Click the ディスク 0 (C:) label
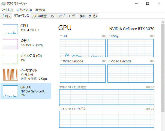Image resolution: width=165 pixels, height=131 pixels. pos(31,56)
